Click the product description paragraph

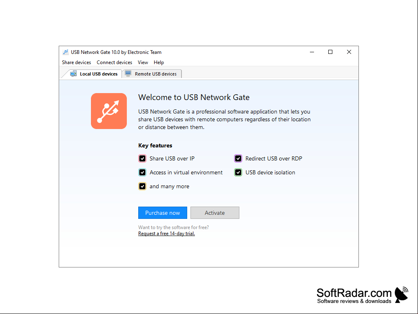(x=224, y=119)
